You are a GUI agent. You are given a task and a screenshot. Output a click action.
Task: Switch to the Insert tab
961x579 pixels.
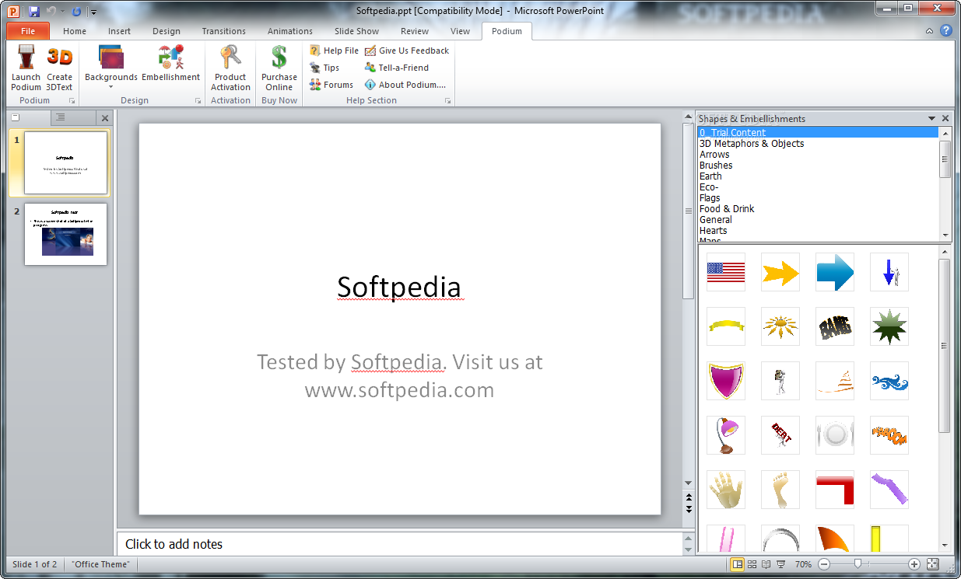coord(119,31)
